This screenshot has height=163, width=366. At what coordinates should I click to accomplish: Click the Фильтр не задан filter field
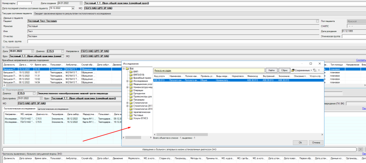click(209, 70)
